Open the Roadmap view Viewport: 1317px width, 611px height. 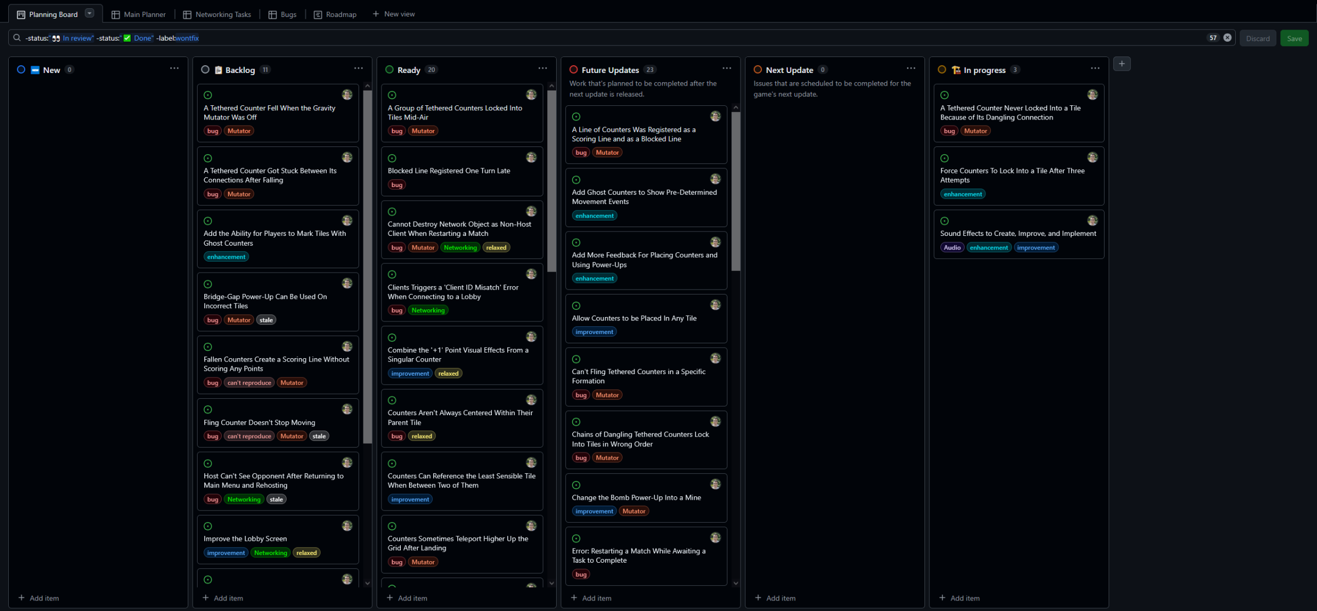[335, 14]
